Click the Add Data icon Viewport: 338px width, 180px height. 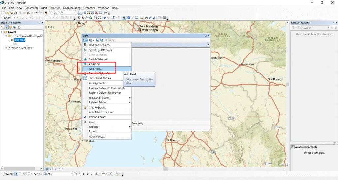tap(46, 13)
